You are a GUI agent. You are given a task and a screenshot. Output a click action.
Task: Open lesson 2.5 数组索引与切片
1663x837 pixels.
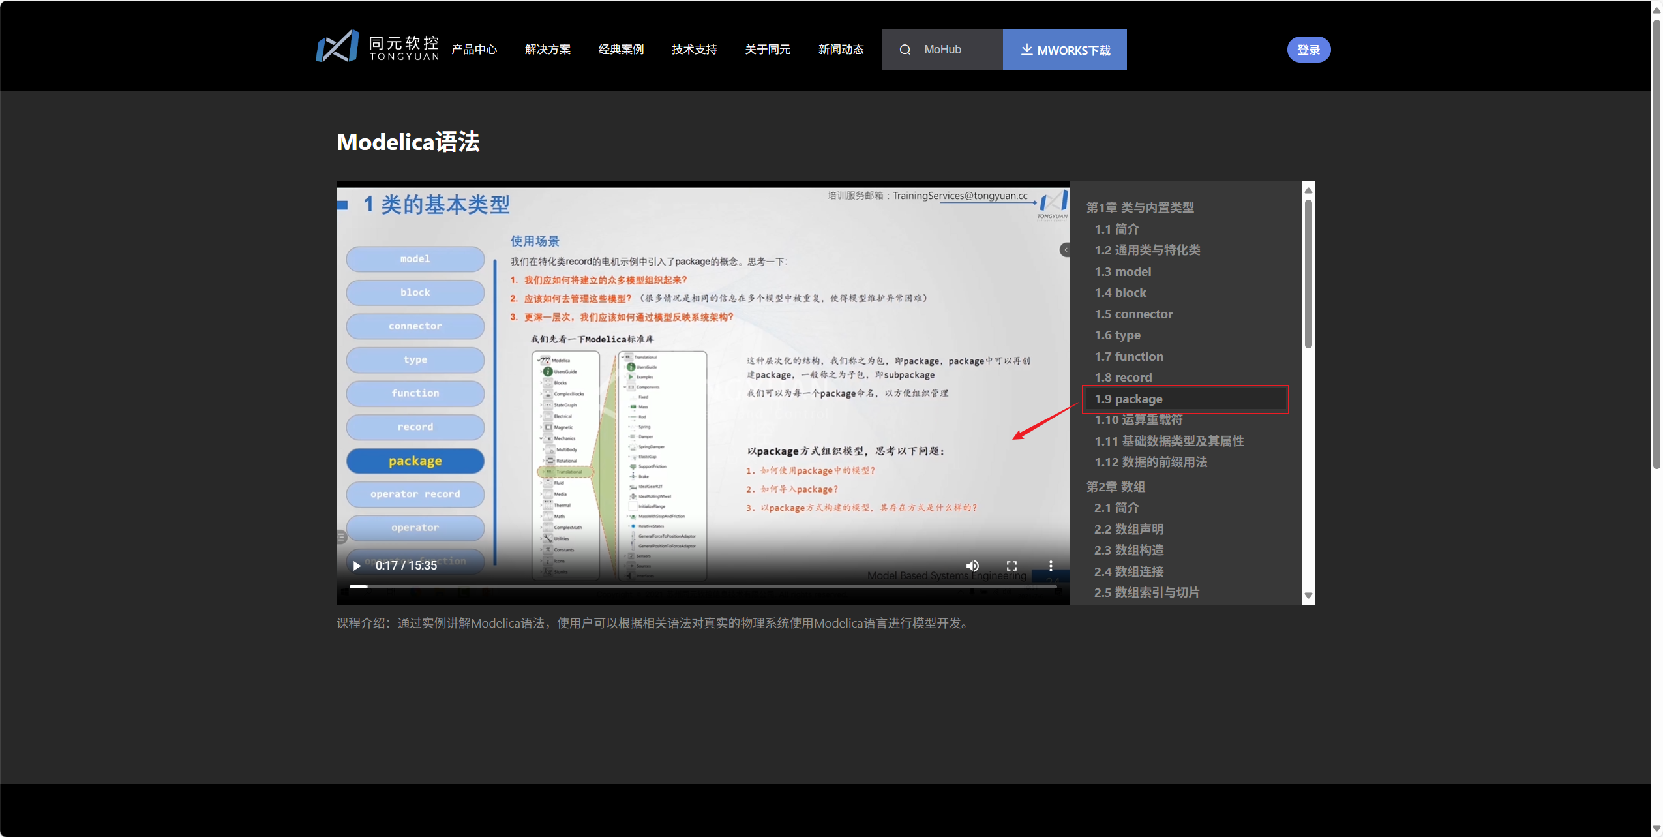point(1146,592)
